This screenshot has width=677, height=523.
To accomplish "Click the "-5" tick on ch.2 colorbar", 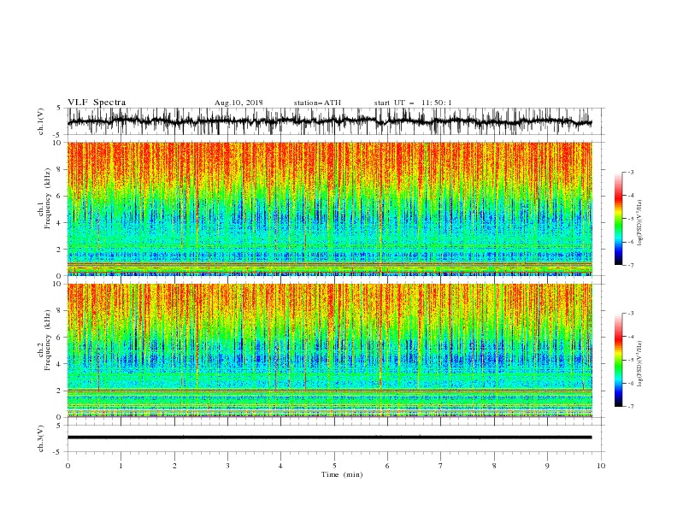I will [631, 360].
